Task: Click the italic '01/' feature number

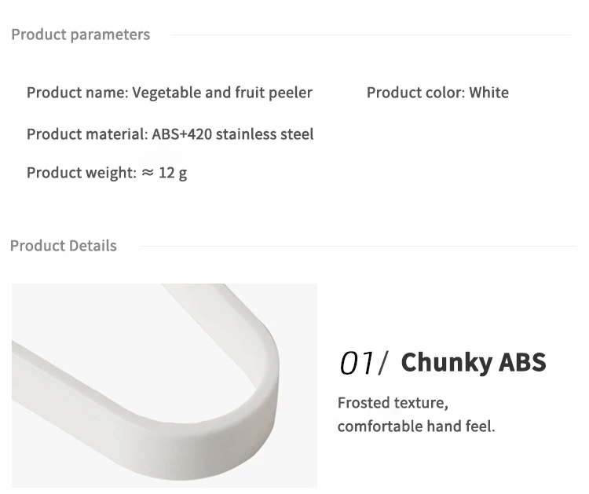Action: click(x=364, y=363)
